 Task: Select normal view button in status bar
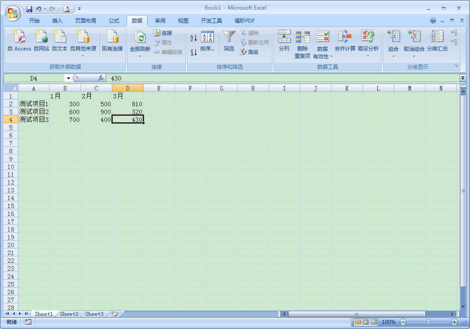click(x=358, y=322)
